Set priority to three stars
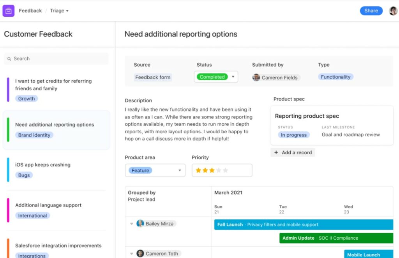Screen dimensions: 399x258 212,170
